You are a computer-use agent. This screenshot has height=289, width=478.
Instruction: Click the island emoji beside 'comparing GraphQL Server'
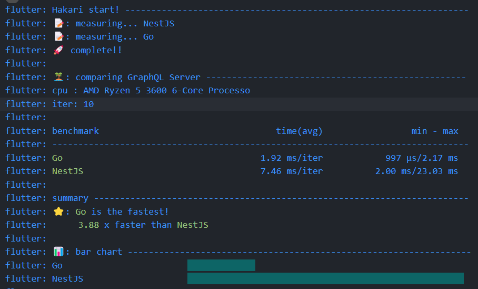point(58,77)
